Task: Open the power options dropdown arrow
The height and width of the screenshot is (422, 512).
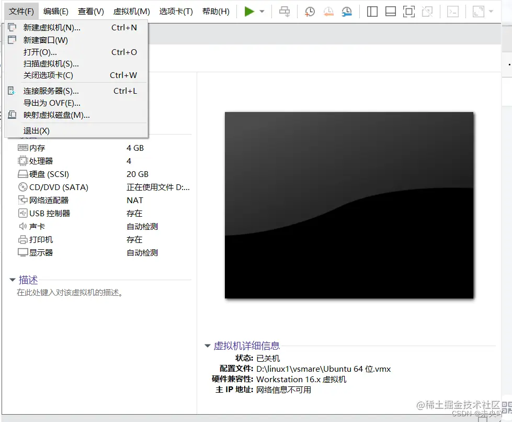Action: [262, 12]
